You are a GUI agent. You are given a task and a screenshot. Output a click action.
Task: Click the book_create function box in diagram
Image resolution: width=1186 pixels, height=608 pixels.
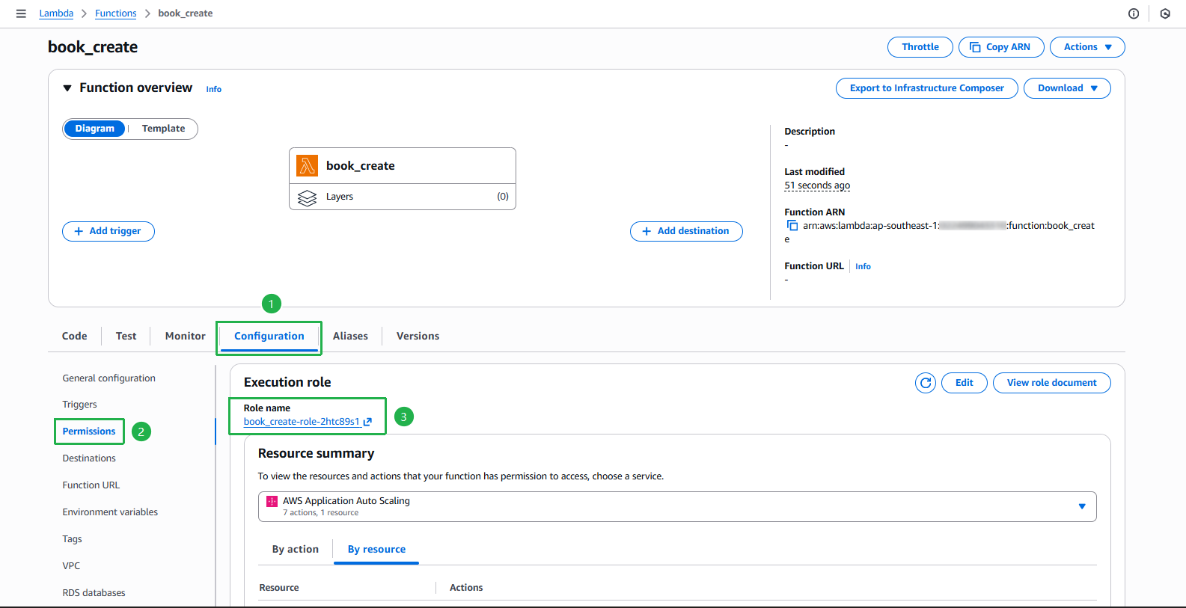pyautogui.click(x=403, y=166)
